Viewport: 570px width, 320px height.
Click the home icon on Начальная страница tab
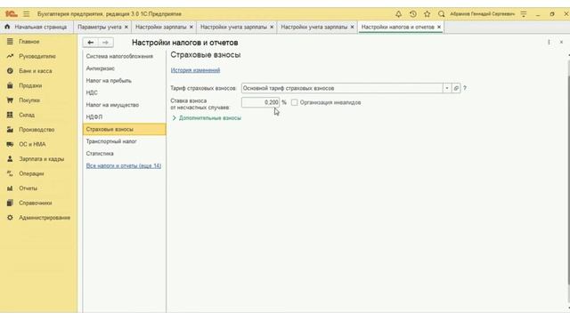click(7, 27)
